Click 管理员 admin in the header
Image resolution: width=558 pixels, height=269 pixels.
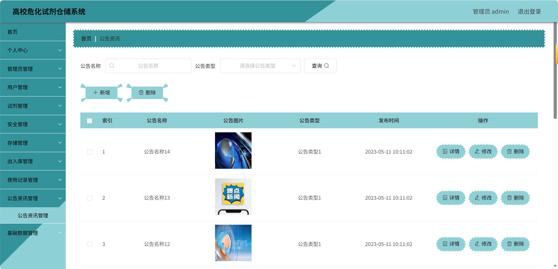tap(491, 12)
